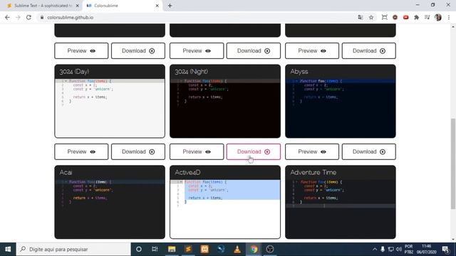The width and height of the screenshot is (456, 256).
Task: Switch to the Sublime Text tab
Action: 43,6
